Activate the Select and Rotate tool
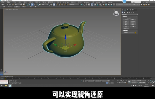 click(x=35, y=4)
